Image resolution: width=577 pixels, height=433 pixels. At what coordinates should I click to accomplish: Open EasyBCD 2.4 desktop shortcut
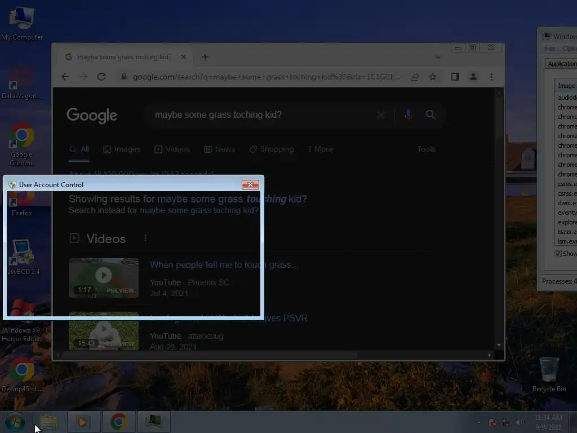point(23,257)
